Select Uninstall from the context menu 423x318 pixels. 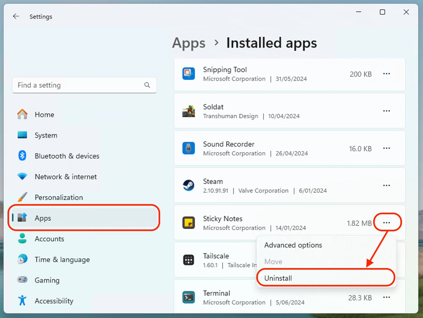pos(278,278)
